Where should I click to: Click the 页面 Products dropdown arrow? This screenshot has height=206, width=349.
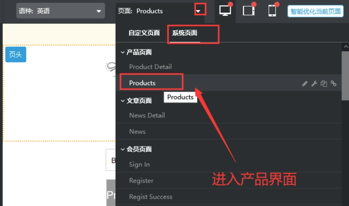tap(198, 11)
